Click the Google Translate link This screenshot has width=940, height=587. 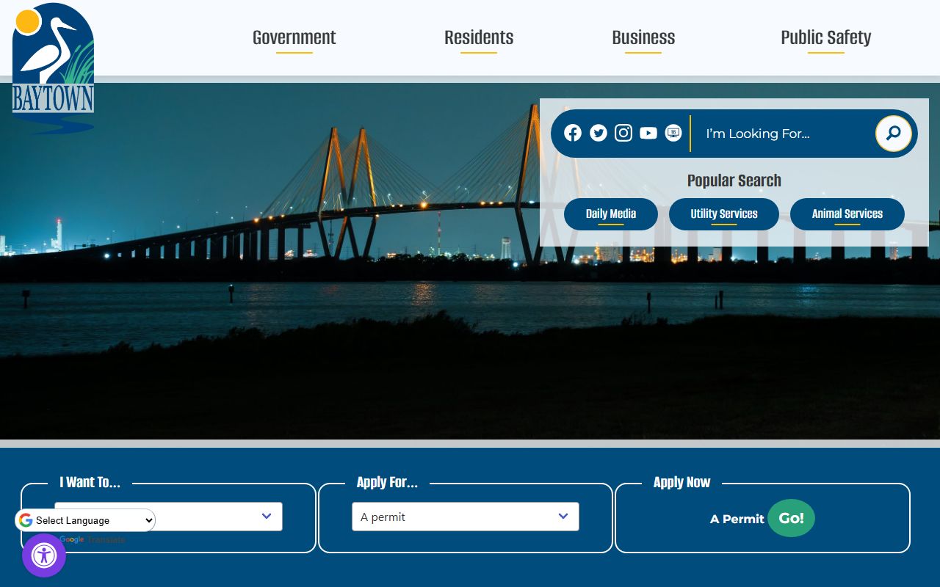click(93, 540)
